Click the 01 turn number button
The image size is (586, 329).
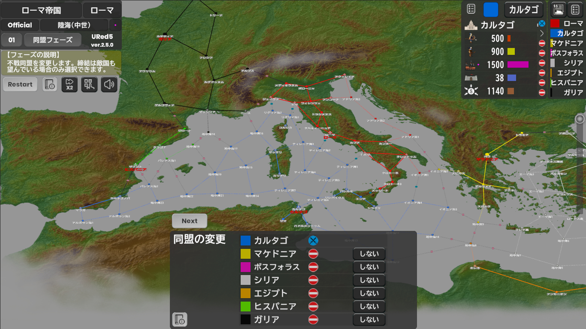pyautogui.click(x=12, y=40)
